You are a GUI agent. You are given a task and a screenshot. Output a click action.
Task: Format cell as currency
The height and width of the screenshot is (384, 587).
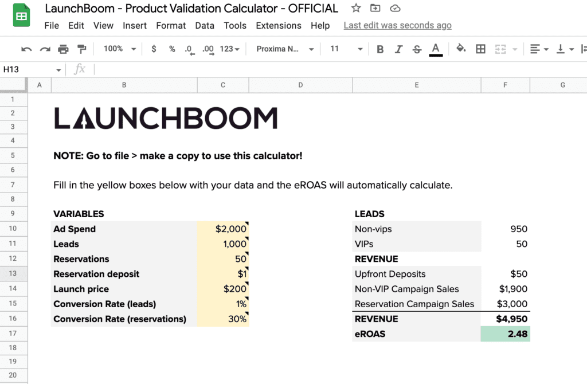pos(154,49)
